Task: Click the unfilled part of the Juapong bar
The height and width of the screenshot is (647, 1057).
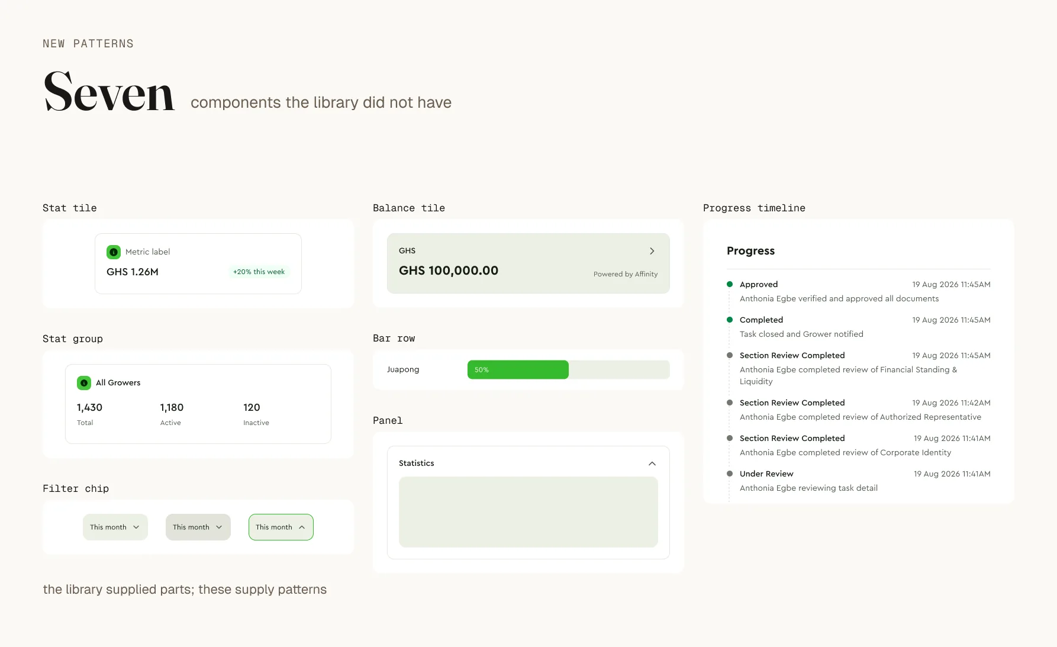Action: (619, 369)
